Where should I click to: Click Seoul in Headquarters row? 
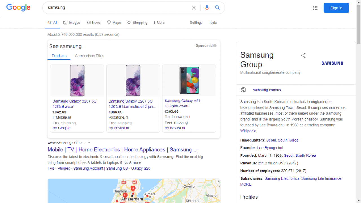[x=271, y=140]
